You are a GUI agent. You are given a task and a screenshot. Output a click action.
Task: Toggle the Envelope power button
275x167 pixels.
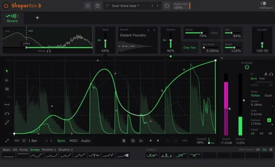click(247, 67)
